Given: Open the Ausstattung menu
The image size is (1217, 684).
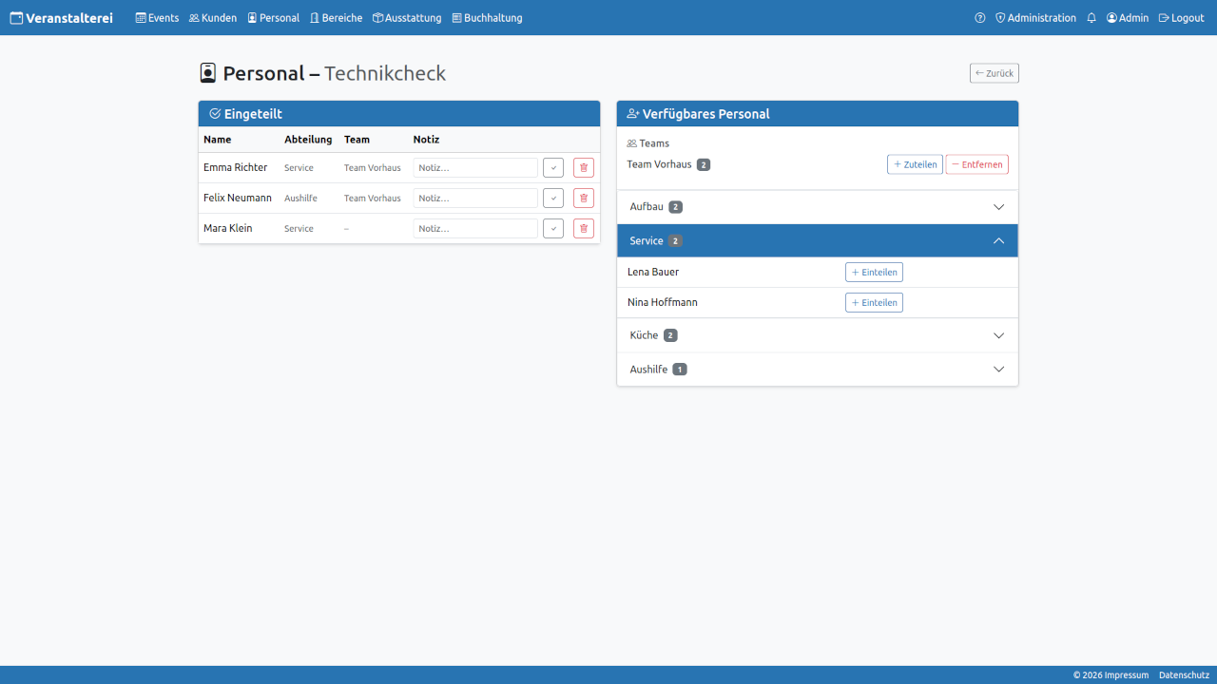Looking at the screenshot, I should [407, 18].
